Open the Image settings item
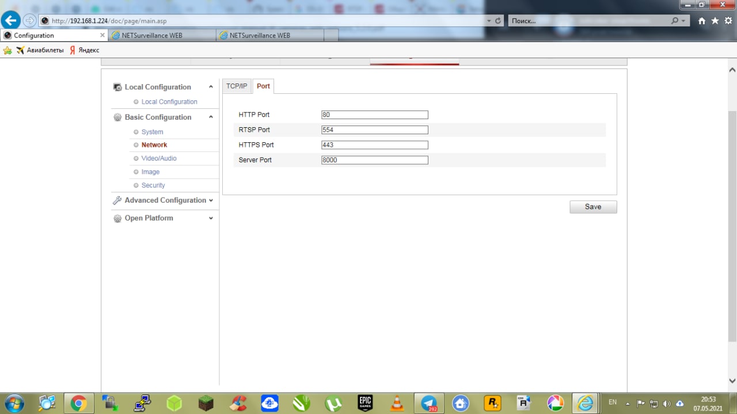 [150, 172]
